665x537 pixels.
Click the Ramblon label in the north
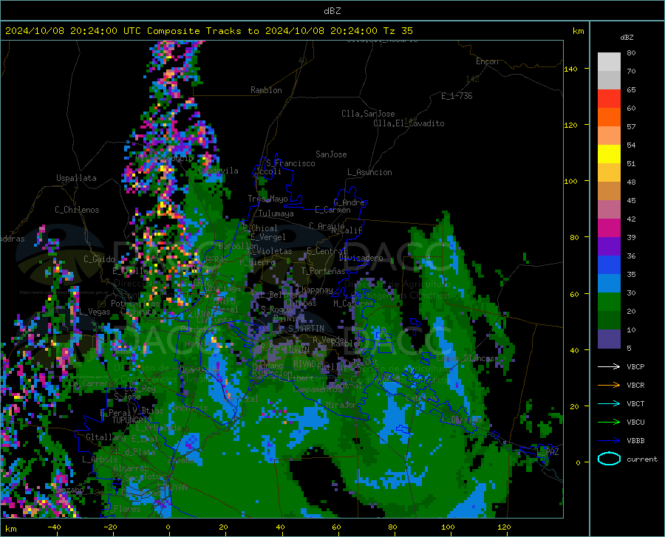[266, 90]
